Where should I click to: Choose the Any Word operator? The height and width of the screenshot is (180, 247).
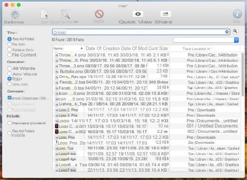[9, 73]
